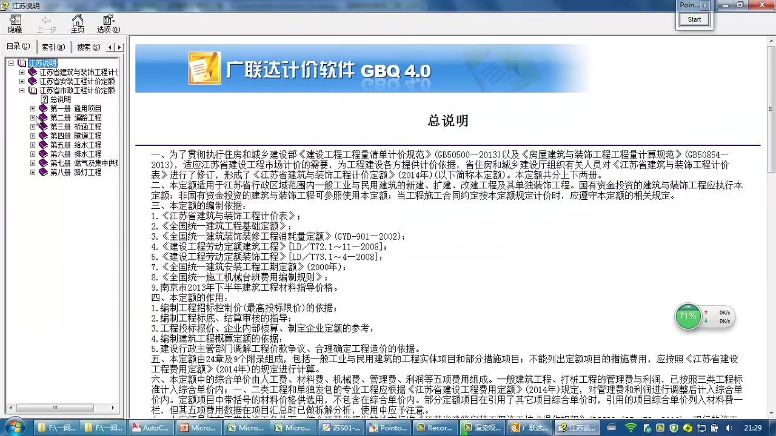Click the green 71% progress indicator
Viewport: 776px width, 436px height.
pyautogui.click(x=688, y=316)
